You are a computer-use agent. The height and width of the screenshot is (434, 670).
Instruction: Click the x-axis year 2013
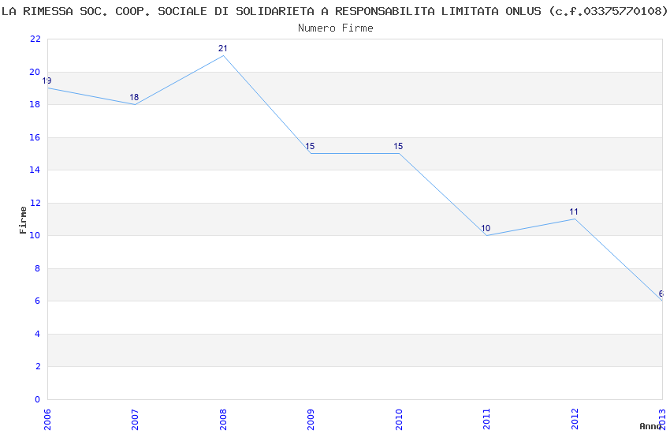pyautogui.click(x=662, y=419)
